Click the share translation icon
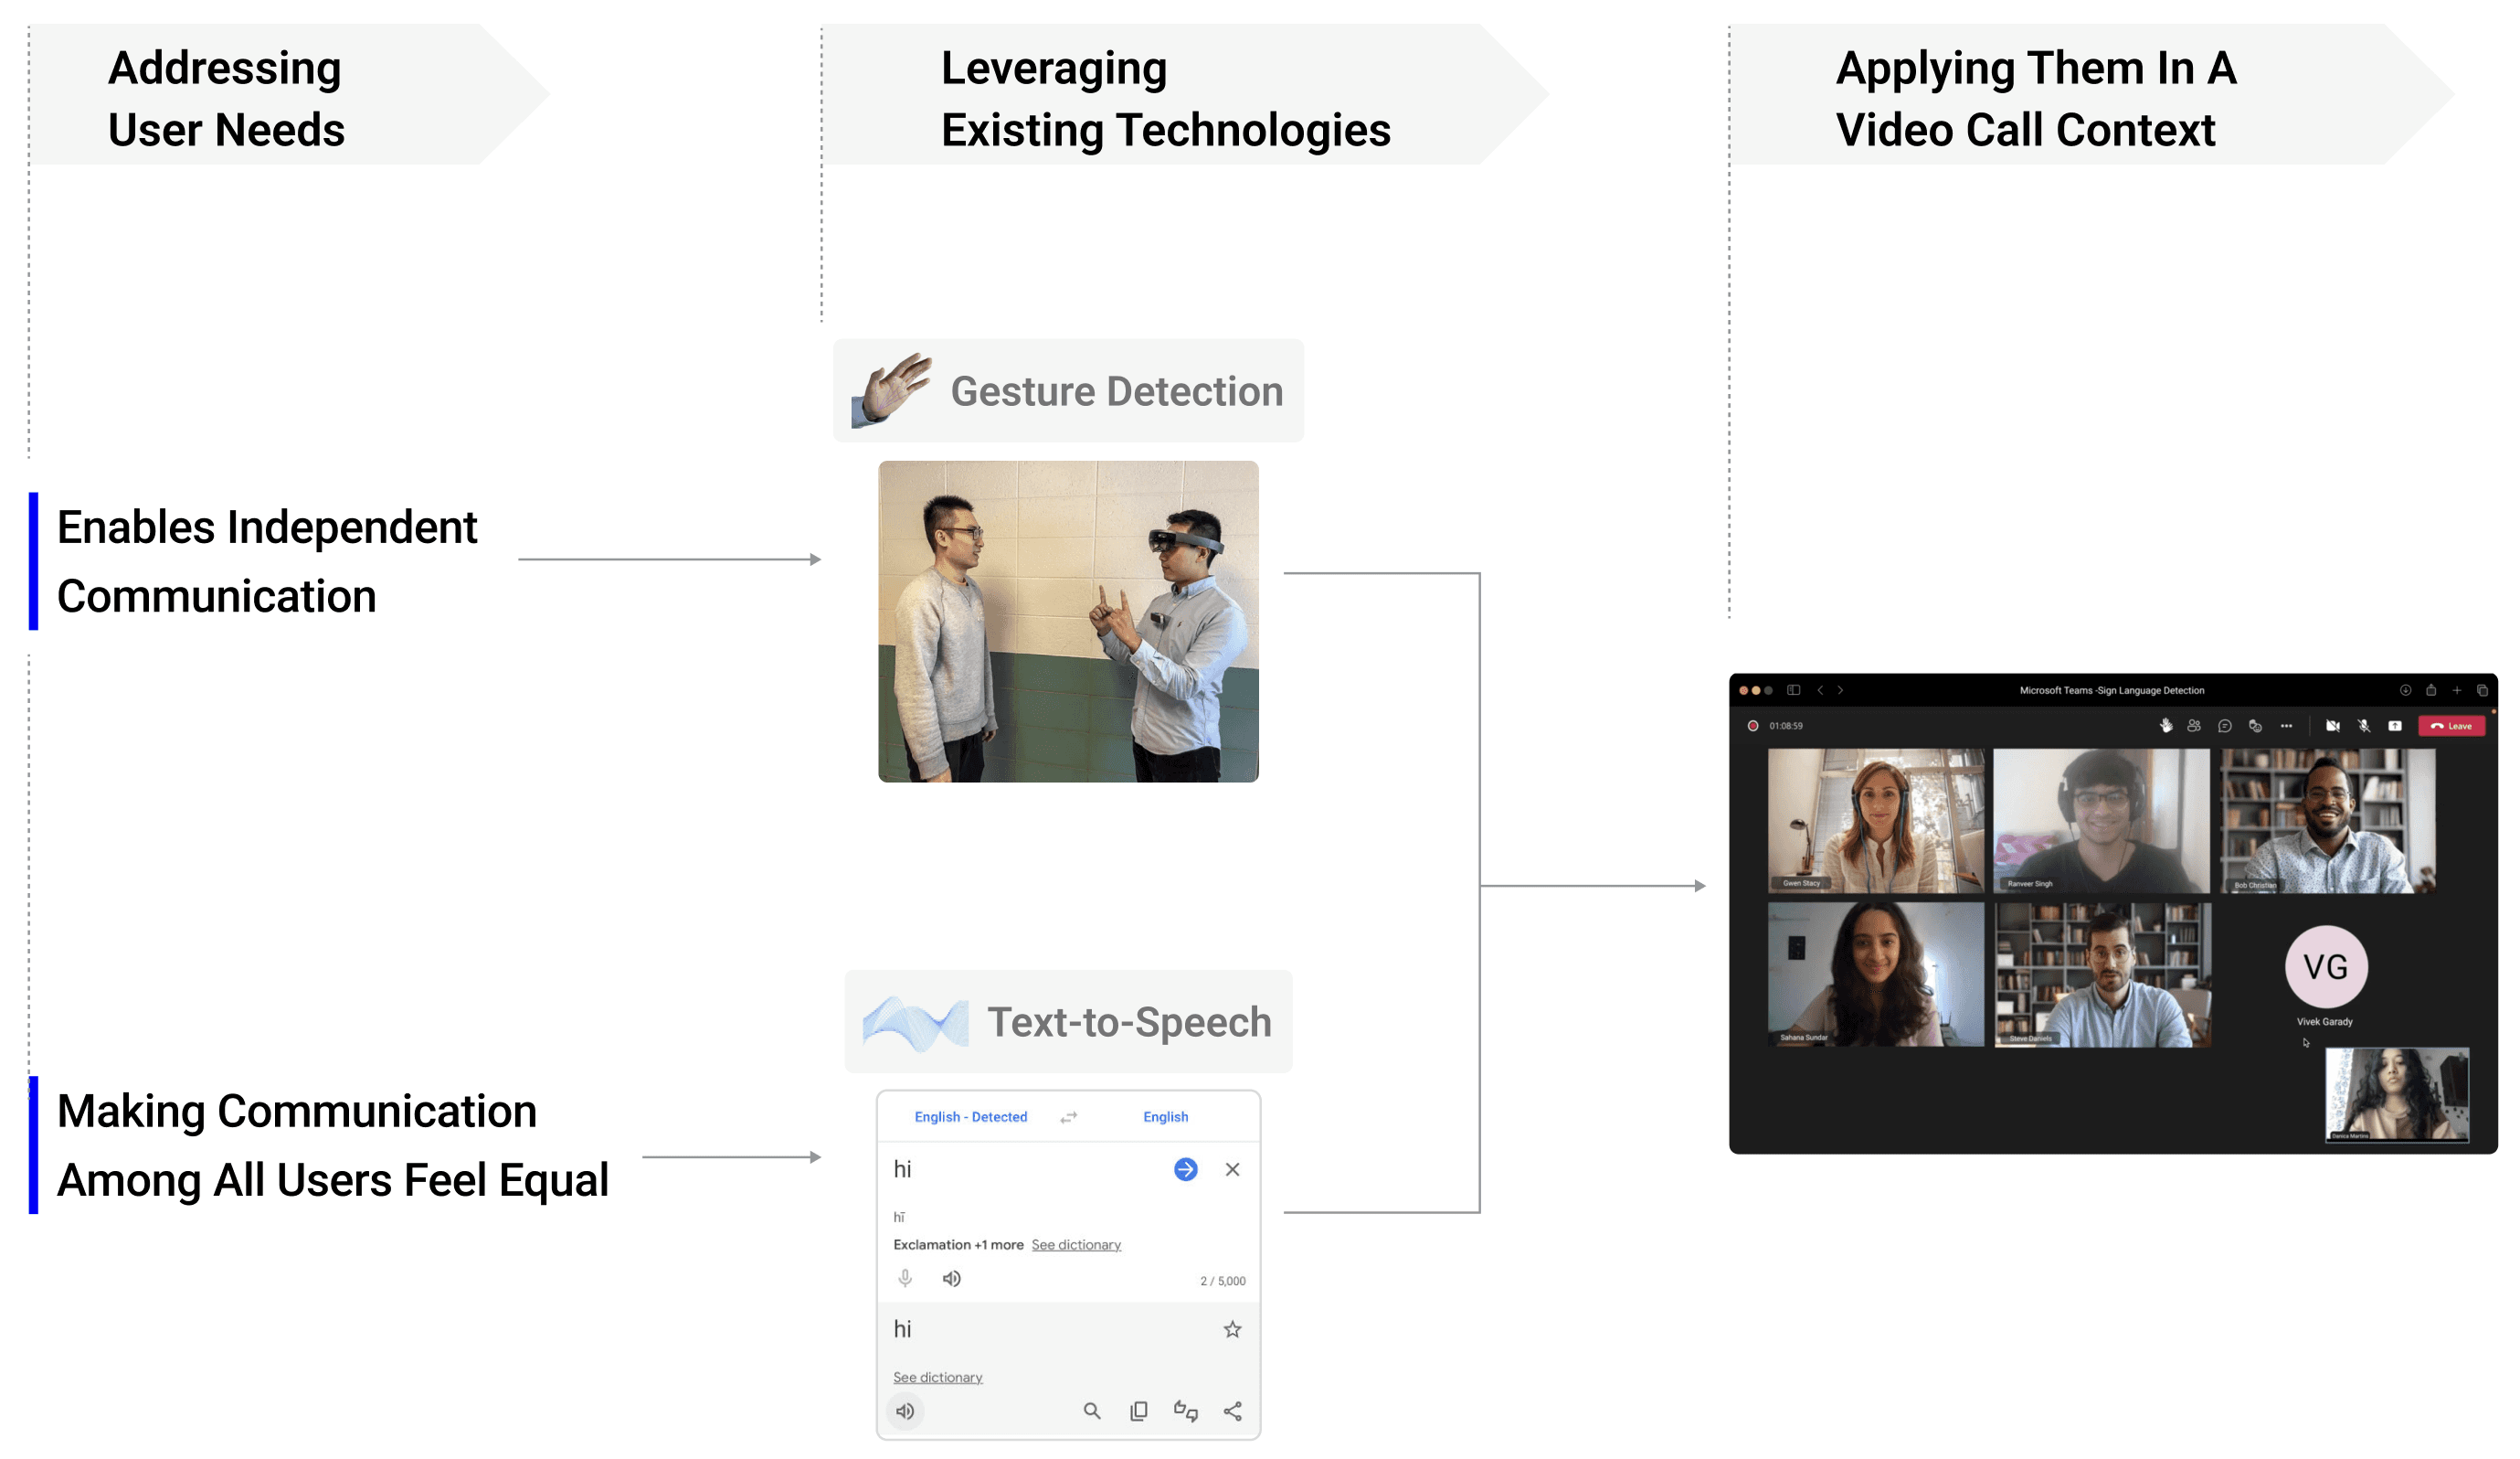This screenshot has width=2520, height=1459. (1233, 1411)
